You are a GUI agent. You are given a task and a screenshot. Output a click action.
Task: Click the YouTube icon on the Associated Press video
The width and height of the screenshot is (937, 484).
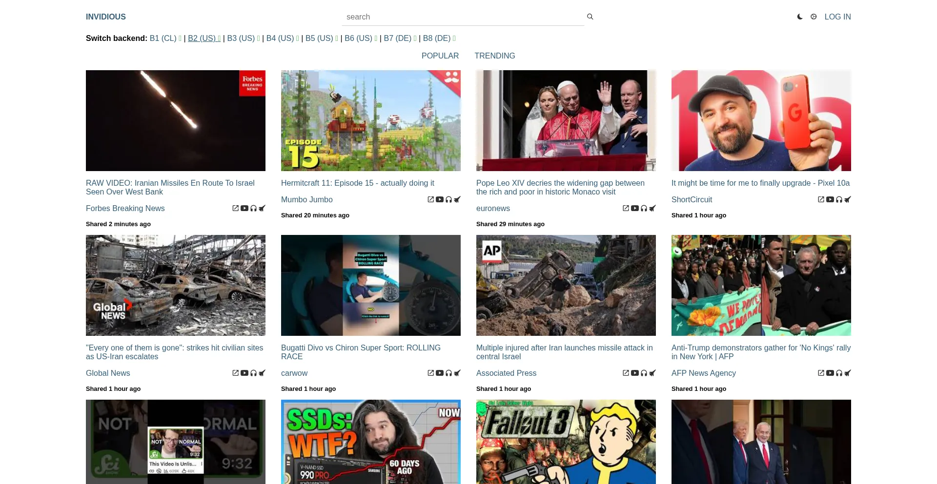(635, 373)
